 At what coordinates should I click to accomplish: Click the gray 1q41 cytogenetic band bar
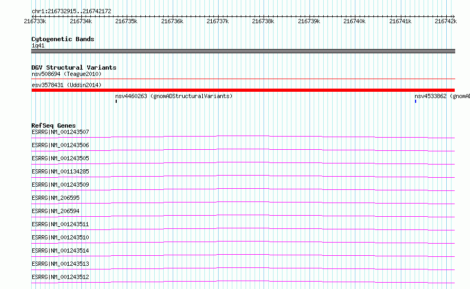(x=243, y=51)
